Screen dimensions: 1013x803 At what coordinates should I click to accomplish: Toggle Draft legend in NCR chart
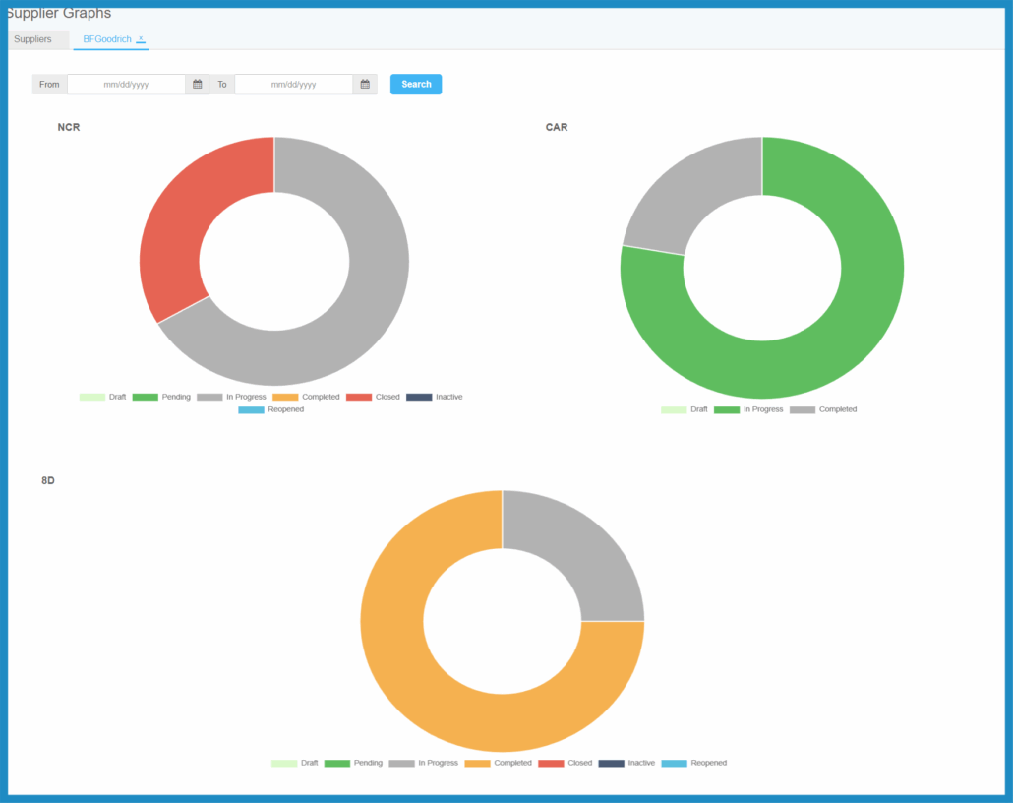(x=103, y=397)
